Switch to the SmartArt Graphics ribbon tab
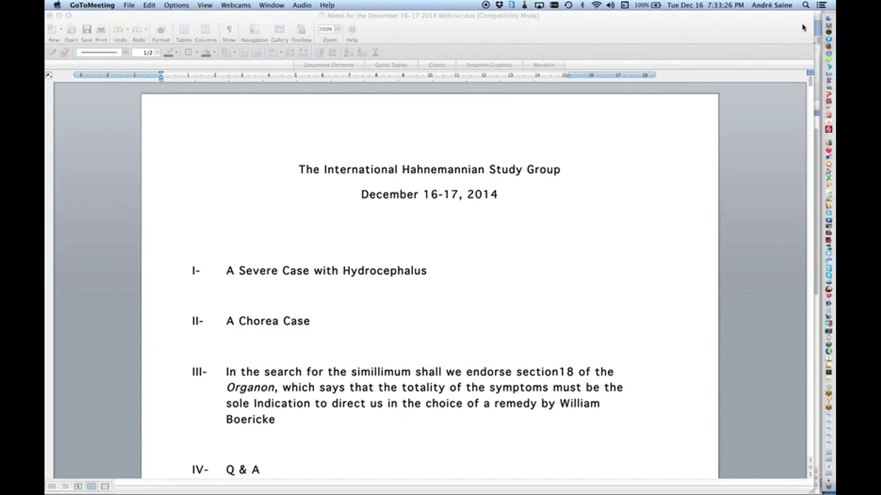 [489, 65]
